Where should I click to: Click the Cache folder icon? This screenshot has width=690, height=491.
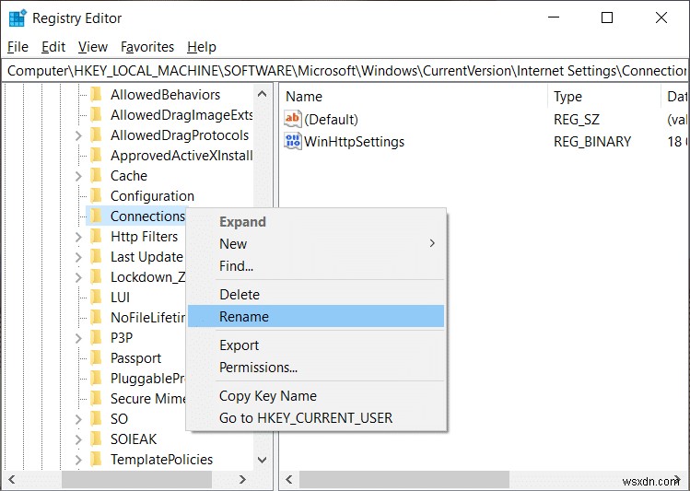pos(96,176)
